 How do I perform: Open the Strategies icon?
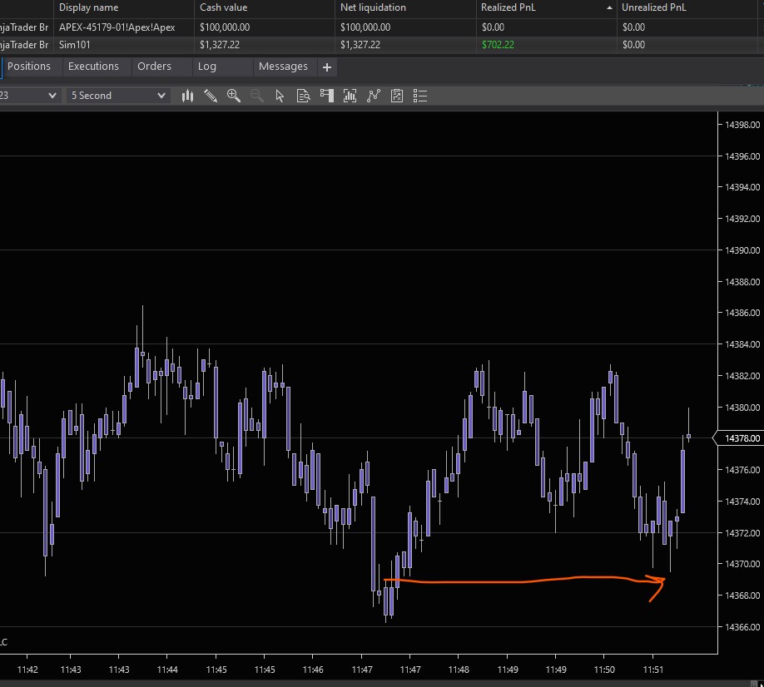tap(374, 96)
